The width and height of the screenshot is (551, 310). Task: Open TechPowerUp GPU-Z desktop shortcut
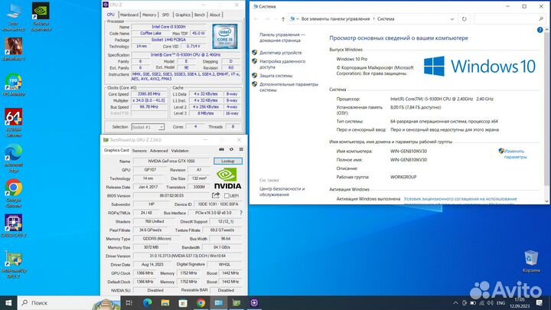pos(14,264)
